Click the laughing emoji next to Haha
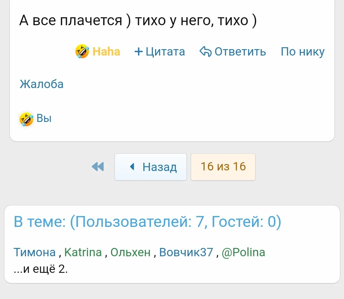Viewport: 344px width, 299px height. click(82, 51)
